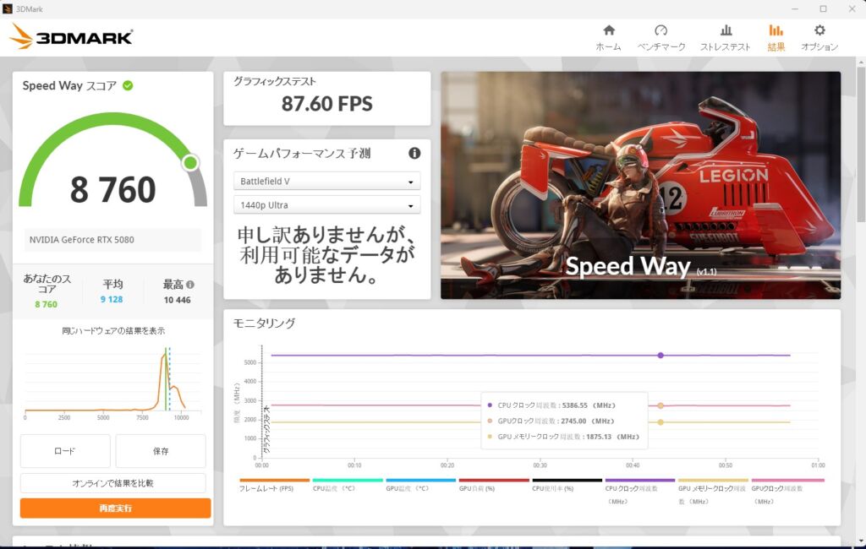
Task: Go to the ホーム tab
Action: click(x=609, y=37)
